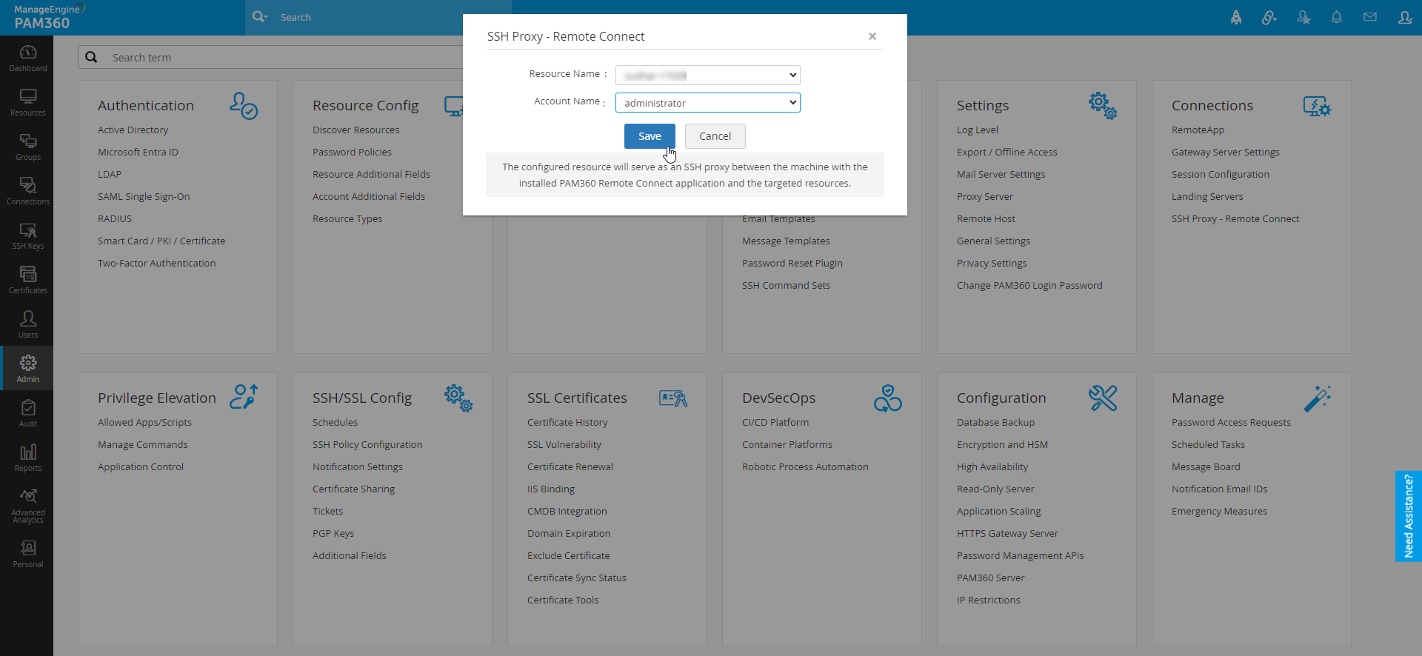Open the Users sidebar section
Viewport: 1422px width, 656px height.
pyautogui.click(x=27, y=324)
